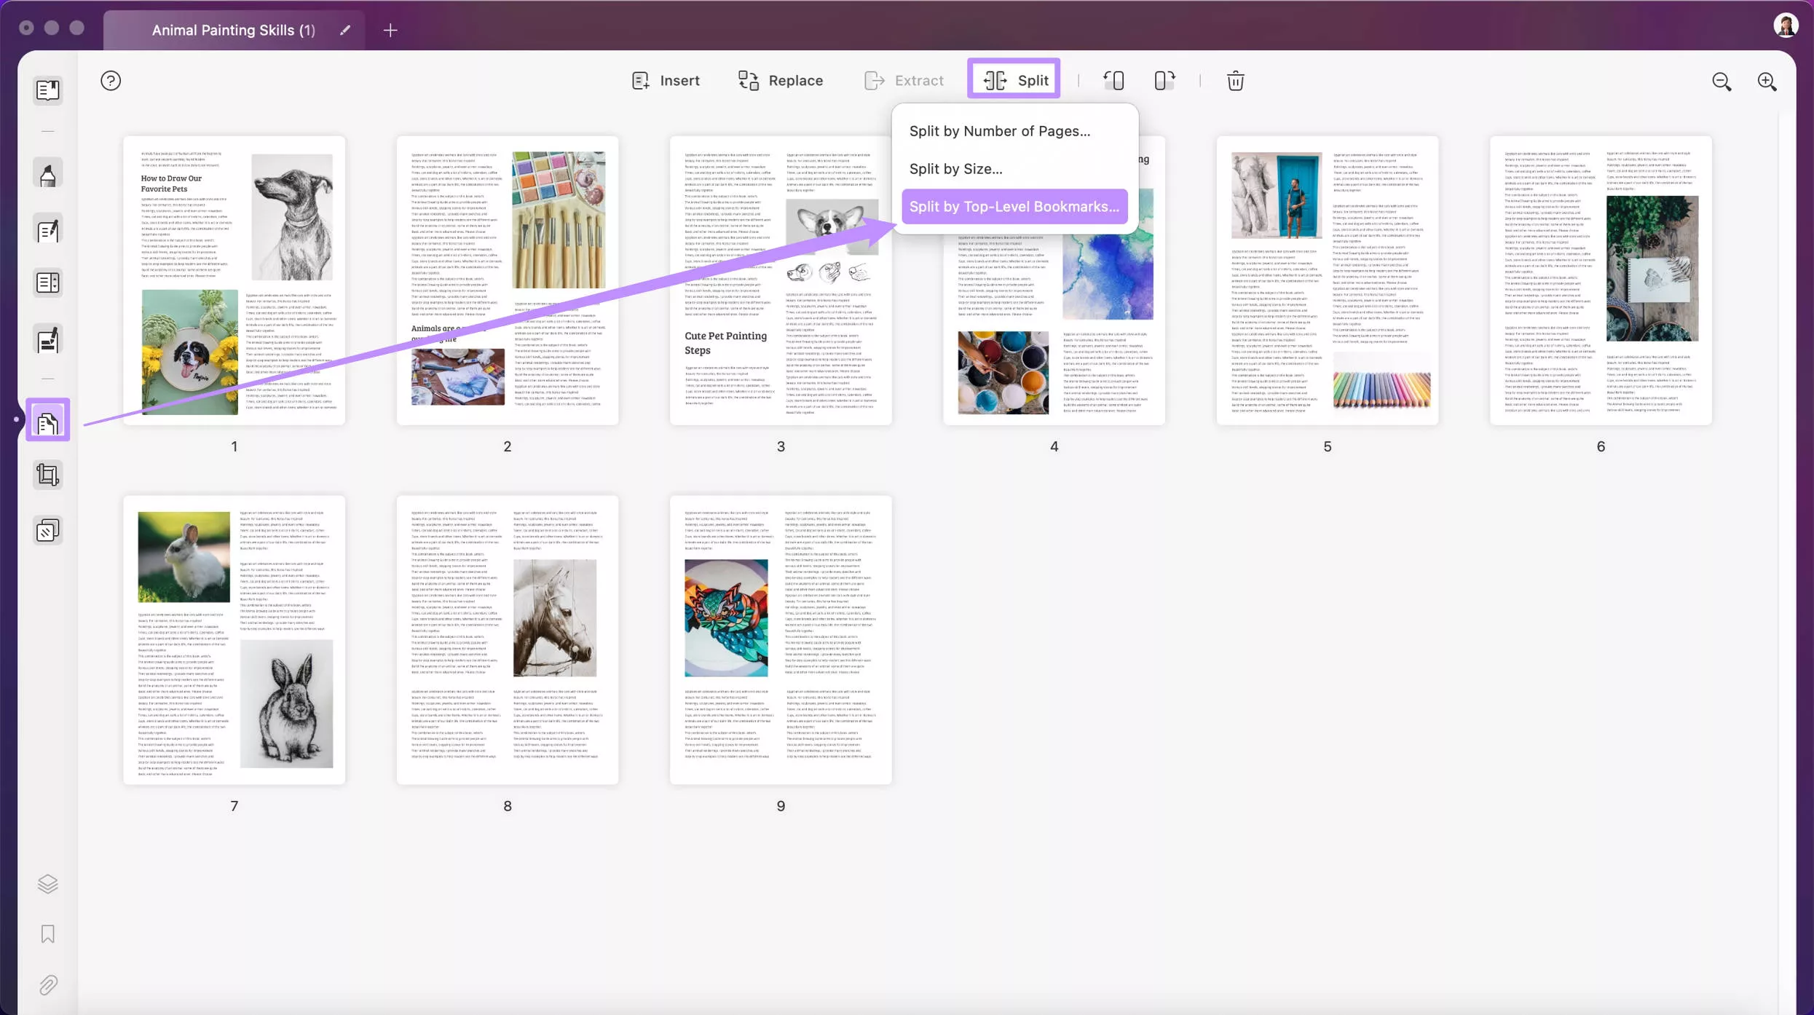Toggle the help question mark icon
Image resolution: width=1814 pixels, height=1015 pixels.
(111, 81)
